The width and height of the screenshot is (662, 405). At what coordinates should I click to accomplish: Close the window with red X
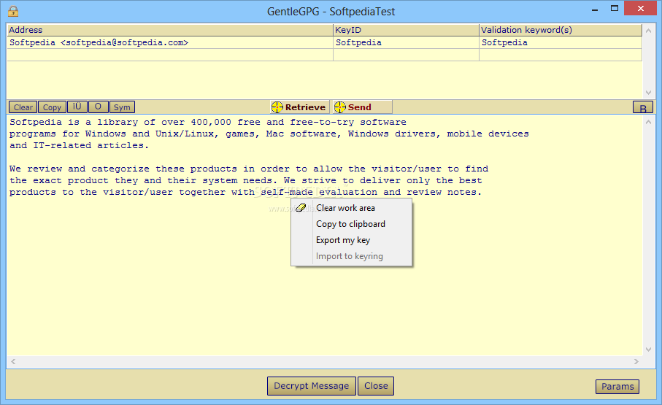640,9
